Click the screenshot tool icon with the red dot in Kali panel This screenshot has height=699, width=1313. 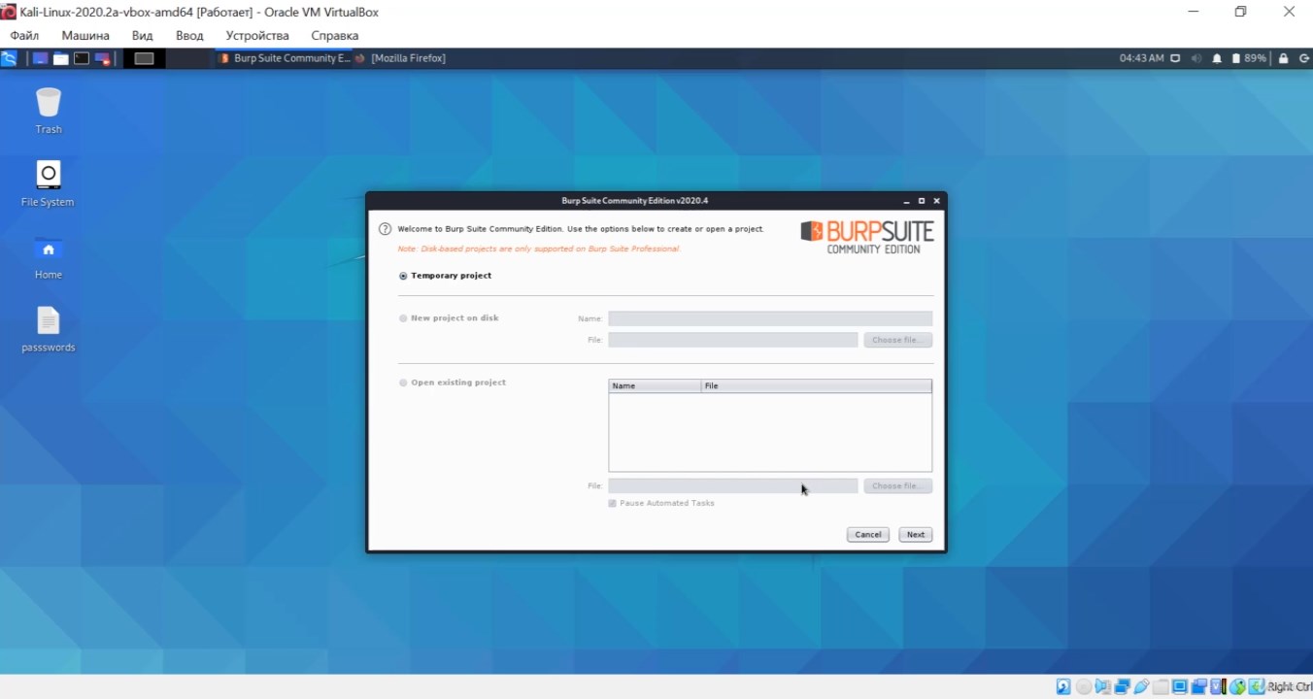[102, 58]
